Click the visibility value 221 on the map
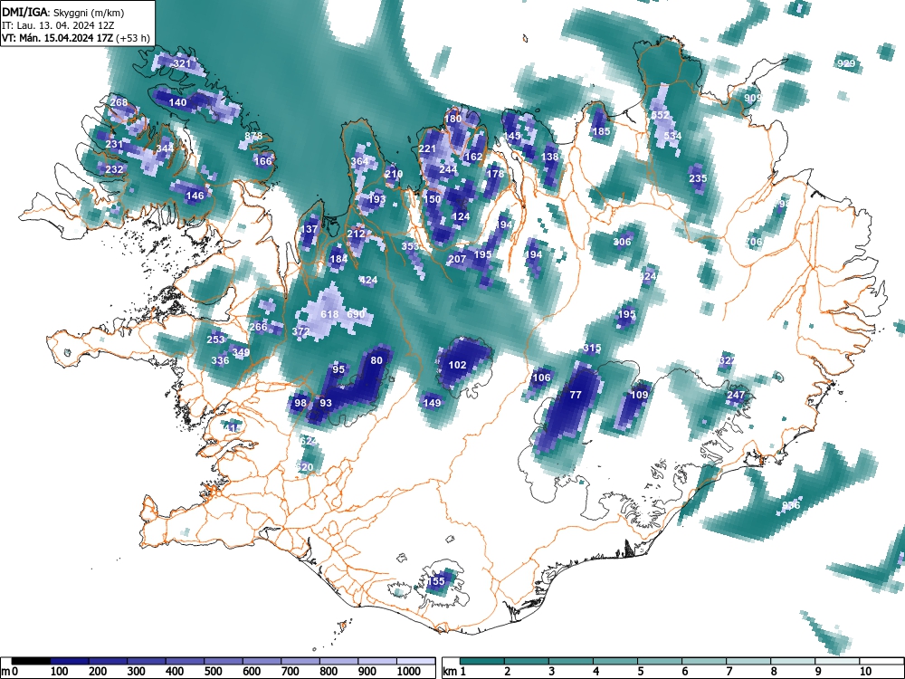The height and width of the screenshot is (679, 905). (427, 148)
